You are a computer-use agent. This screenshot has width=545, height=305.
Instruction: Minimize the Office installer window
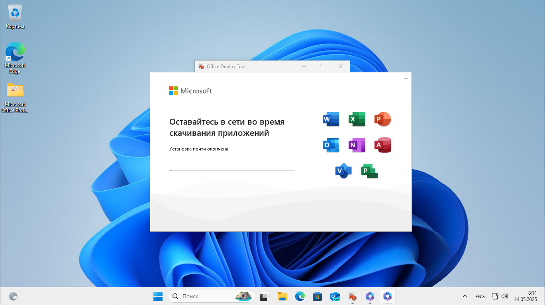tap(406, 78)
